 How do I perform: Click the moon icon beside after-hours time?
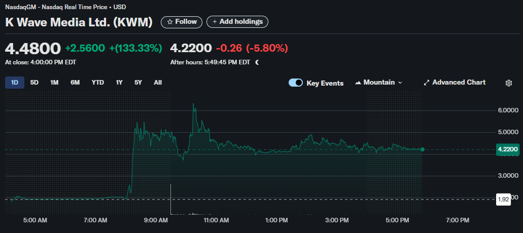pos(257,62)
